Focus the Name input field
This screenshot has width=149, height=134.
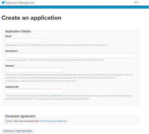click(26, 41)
